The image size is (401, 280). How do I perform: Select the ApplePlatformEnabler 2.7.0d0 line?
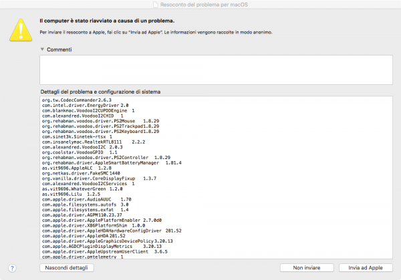(102, 220)
